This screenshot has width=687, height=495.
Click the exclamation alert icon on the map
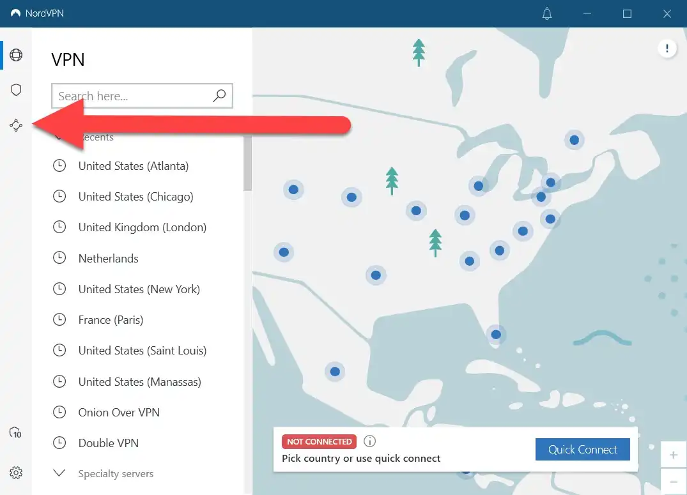click(x=667, y=48)
